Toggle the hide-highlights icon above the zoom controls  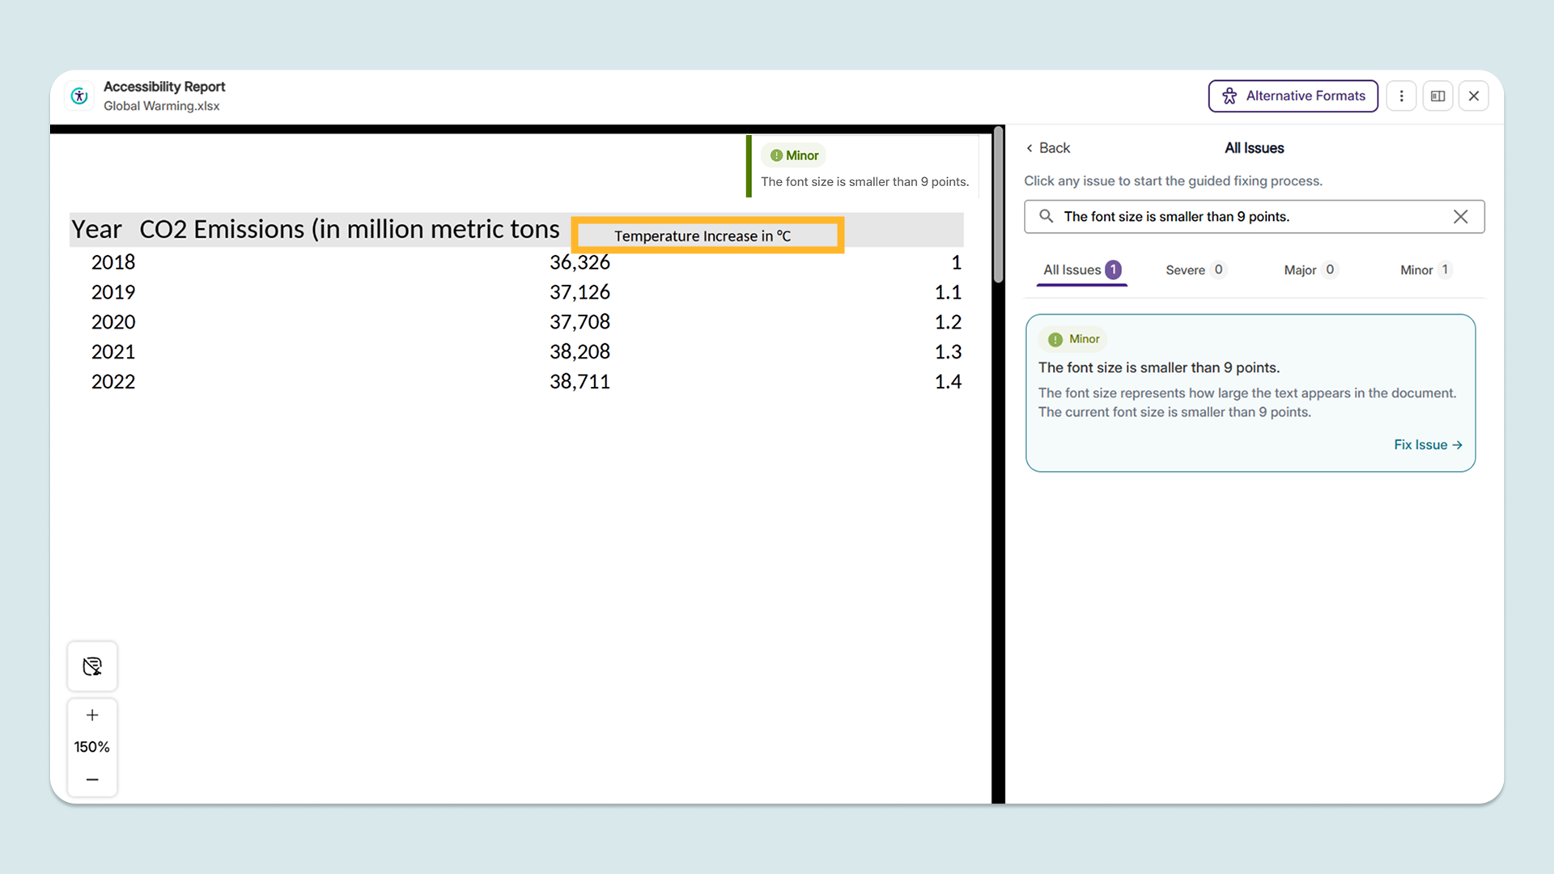[92, 666]
